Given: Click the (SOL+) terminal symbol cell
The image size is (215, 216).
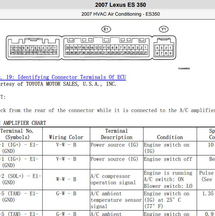Looking at the screenshot, I should 21,179.
